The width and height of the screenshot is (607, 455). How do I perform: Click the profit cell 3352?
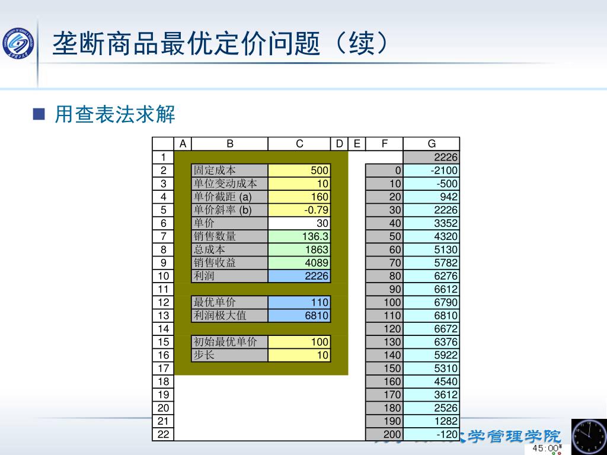432,223
